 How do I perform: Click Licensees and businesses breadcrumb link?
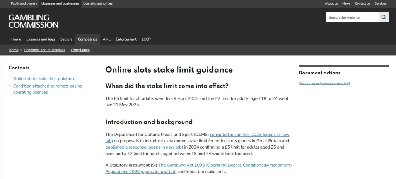pyautogui.click(x=44, y=50)
